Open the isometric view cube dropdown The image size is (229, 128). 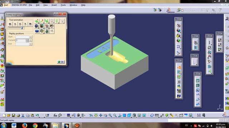pyautogui.click(x=129, y=115)
